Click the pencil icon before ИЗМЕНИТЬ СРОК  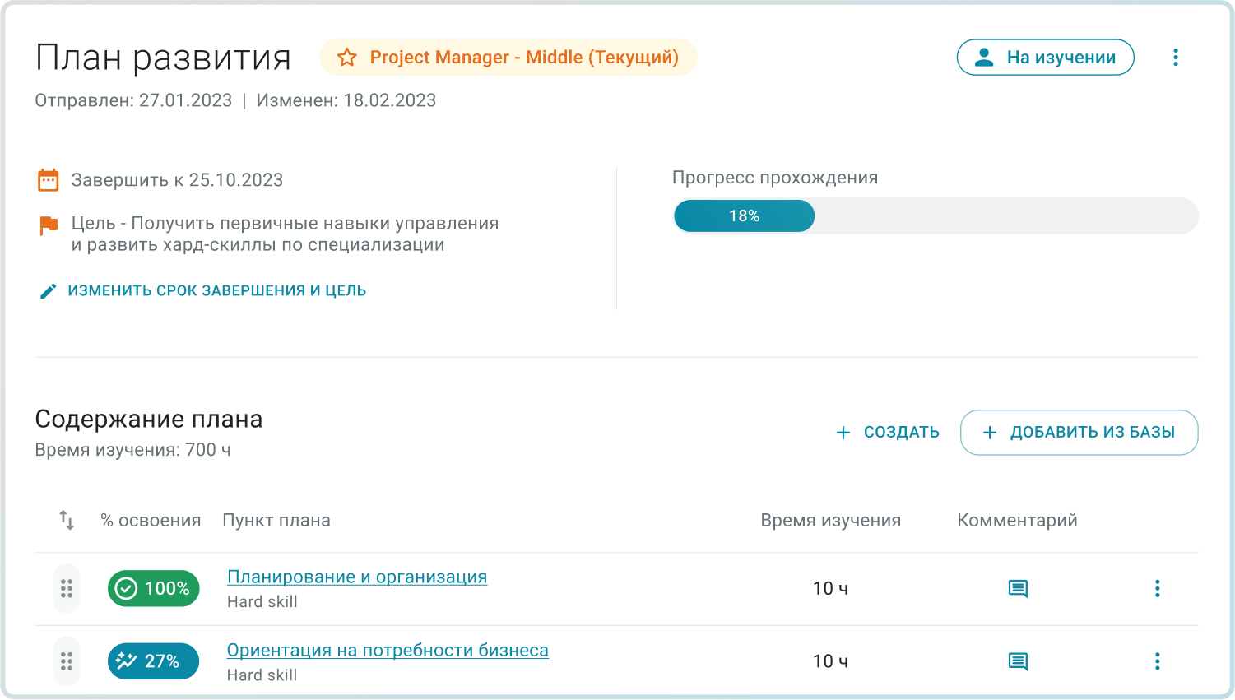[x=48, y=290]
